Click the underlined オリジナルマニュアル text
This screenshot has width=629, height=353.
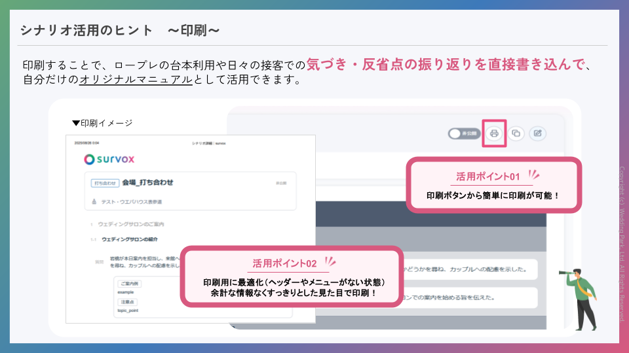(x=136, y=80)
